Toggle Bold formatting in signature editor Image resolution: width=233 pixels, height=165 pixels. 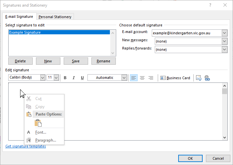[65, 78]
